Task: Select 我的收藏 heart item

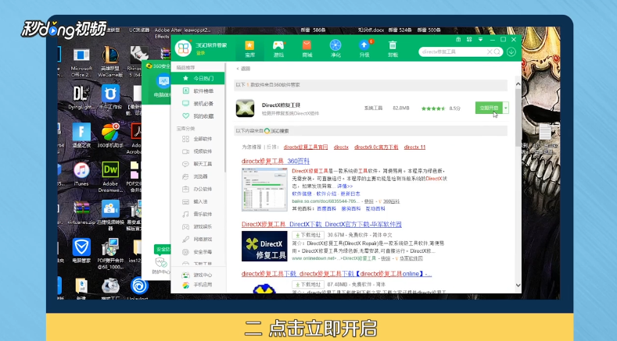Action: pyautogui.click(x=199, y=116)
